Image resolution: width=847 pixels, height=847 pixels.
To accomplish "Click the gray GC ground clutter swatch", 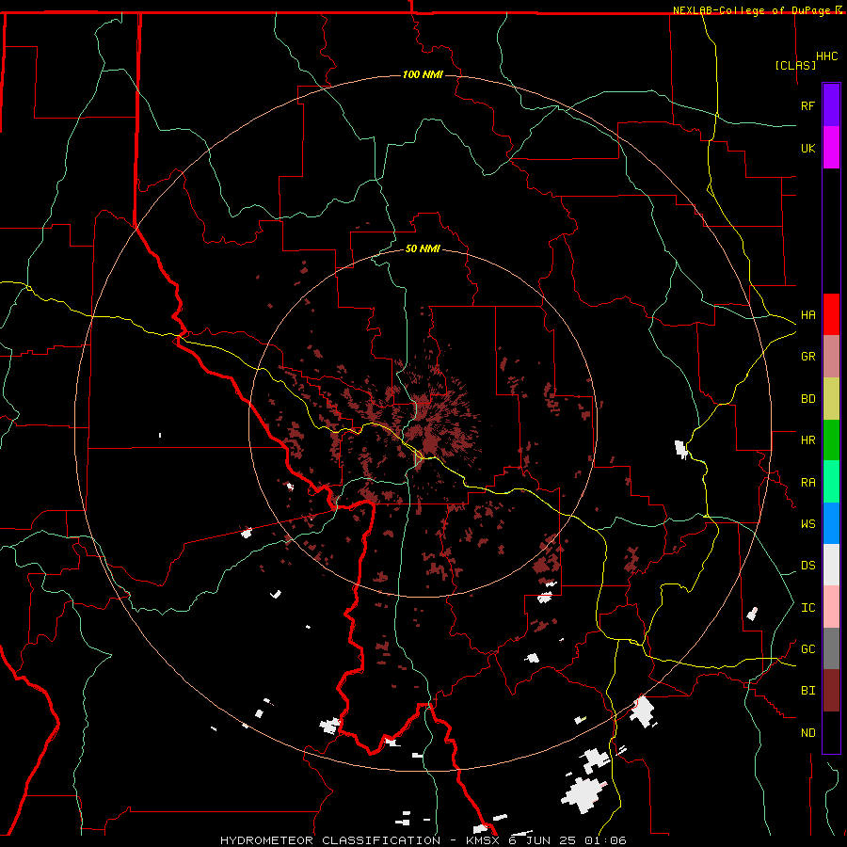I will [831, 648].
